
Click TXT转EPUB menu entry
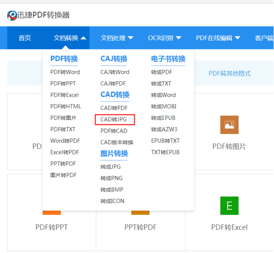[x=165, y=152]
